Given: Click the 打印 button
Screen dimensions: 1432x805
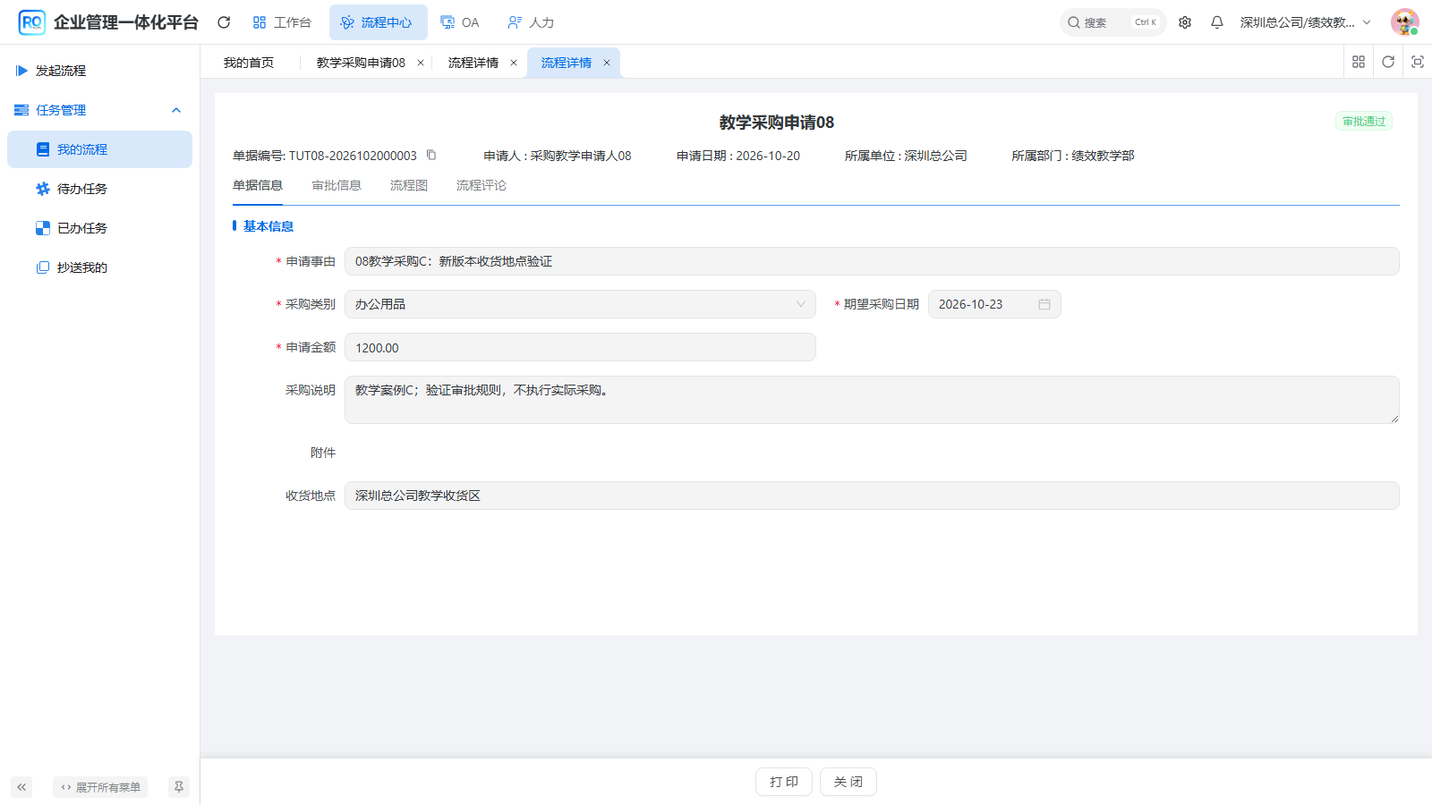Looking at the screenshot, I should click(x=784, y=782).
